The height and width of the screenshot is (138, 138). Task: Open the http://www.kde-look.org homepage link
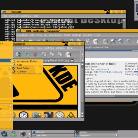click(108, 72)
